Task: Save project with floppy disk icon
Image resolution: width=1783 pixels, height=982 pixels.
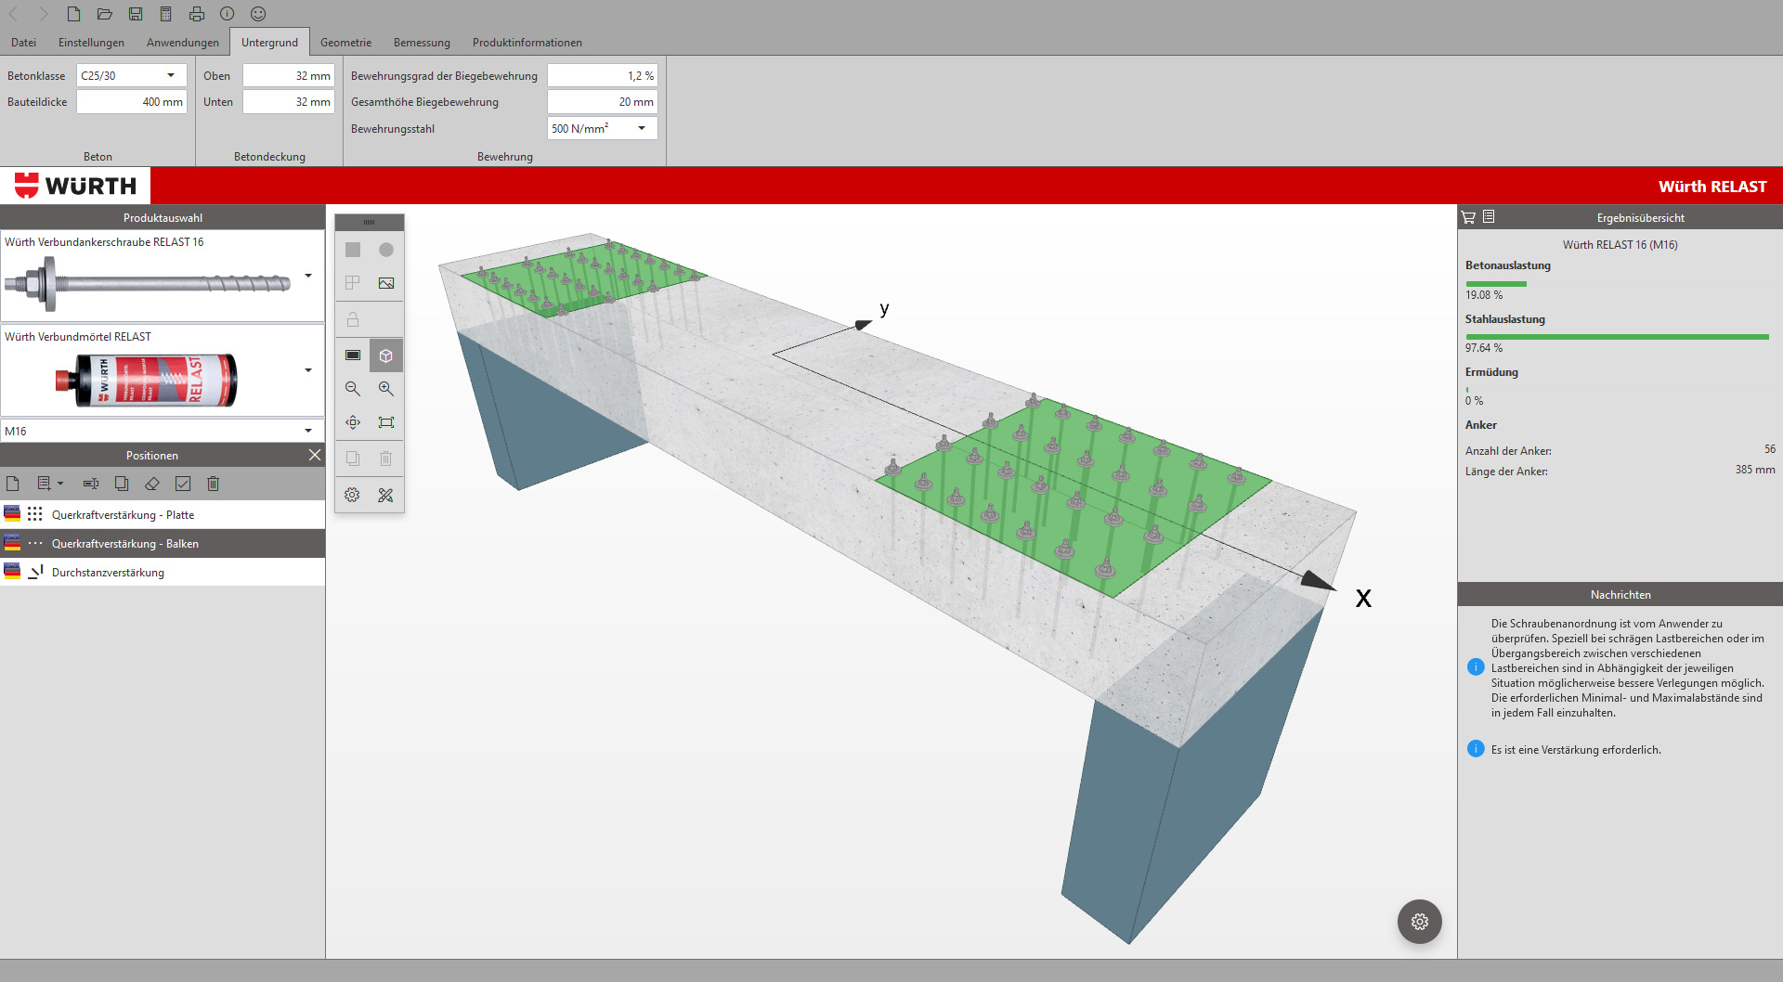Action: (x=136, y=14)
